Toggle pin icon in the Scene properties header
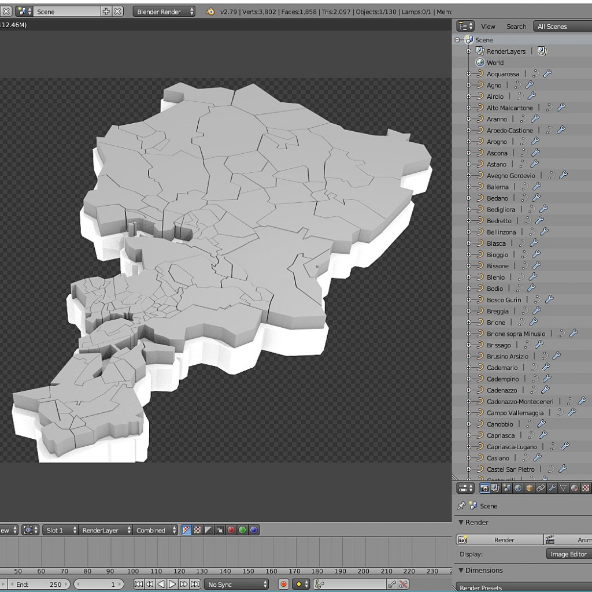Image resolution: width=592 pixels, height=592 pixels. [461, 506]
